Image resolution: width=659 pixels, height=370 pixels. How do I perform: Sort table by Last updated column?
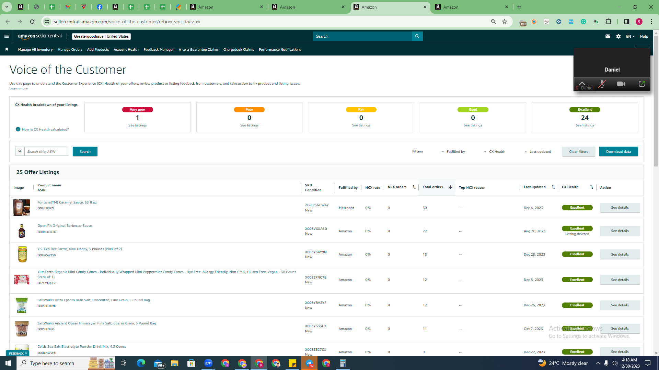(x=553, y=187)
